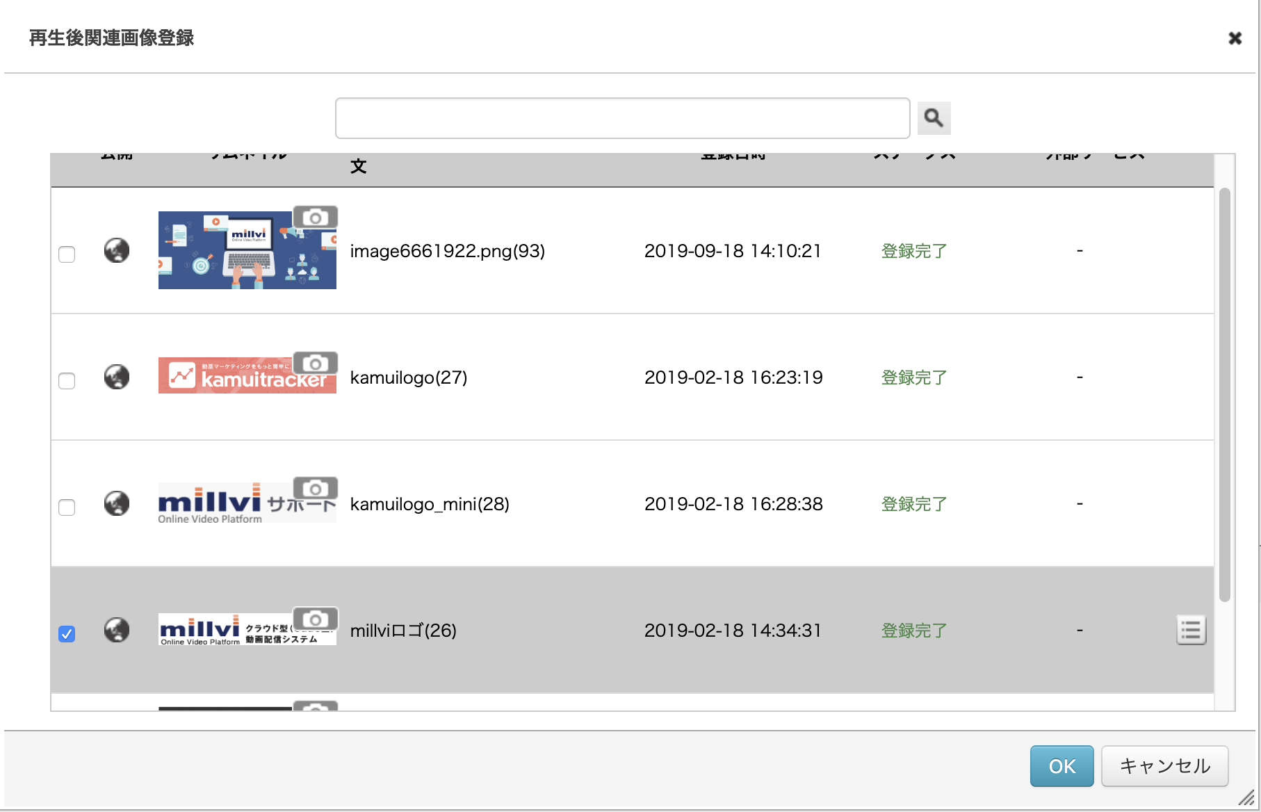Screen dimensions: 1261x812
Task: Click globe icon in kamuilogo_mini(28) row
Action: (x=117, y=503)
